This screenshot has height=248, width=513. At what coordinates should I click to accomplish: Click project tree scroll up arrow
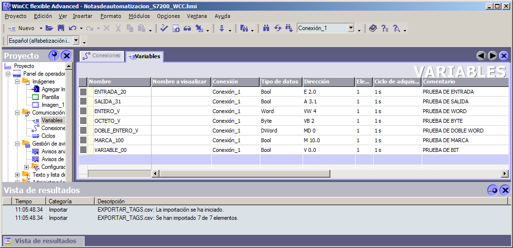point(68,66)
